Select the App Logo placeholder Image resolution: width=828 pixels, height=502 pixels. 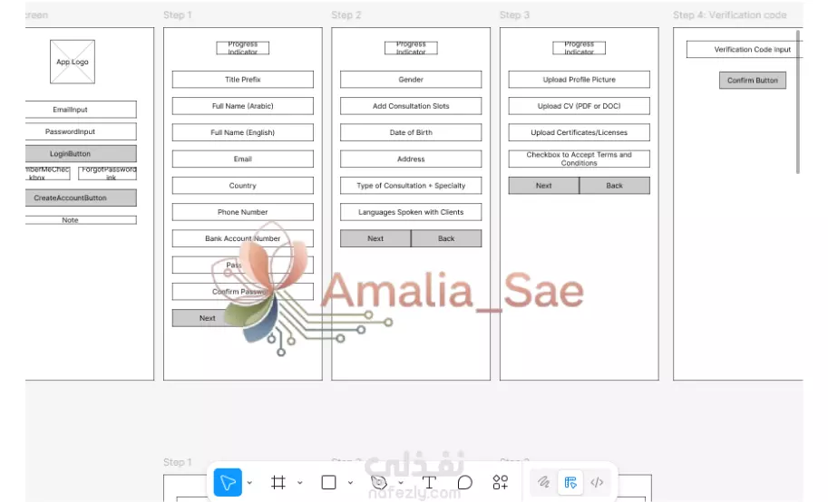click(x=73, y=62)
